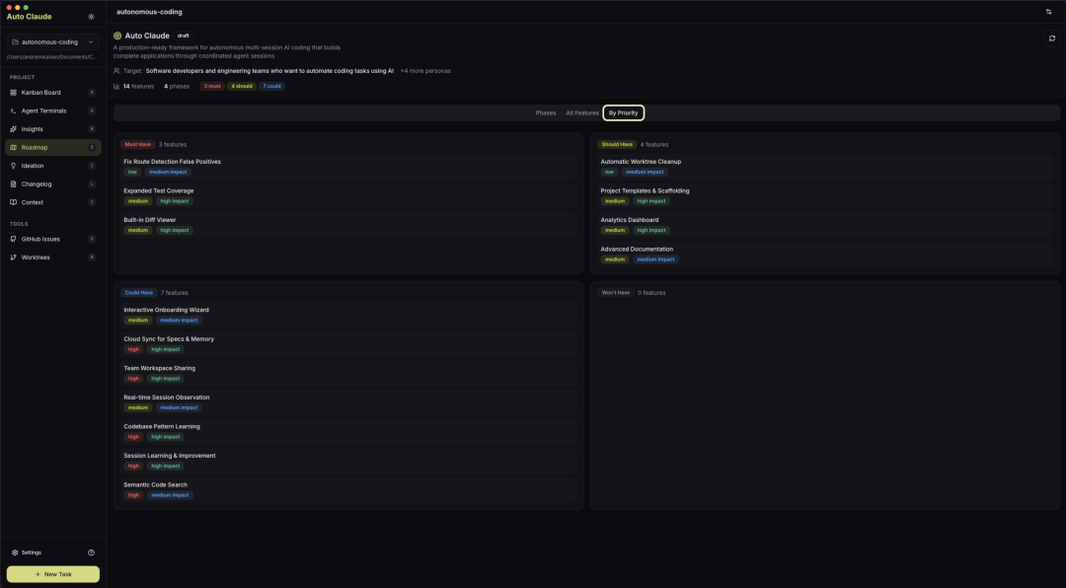
Task: Go to the Insights section
Action: [53, 129]
